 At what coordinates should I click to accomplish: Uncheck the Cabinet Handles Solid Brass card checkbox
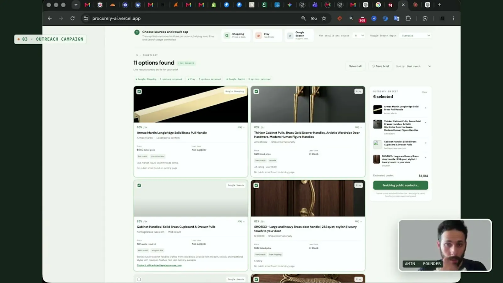coord(139,185)
